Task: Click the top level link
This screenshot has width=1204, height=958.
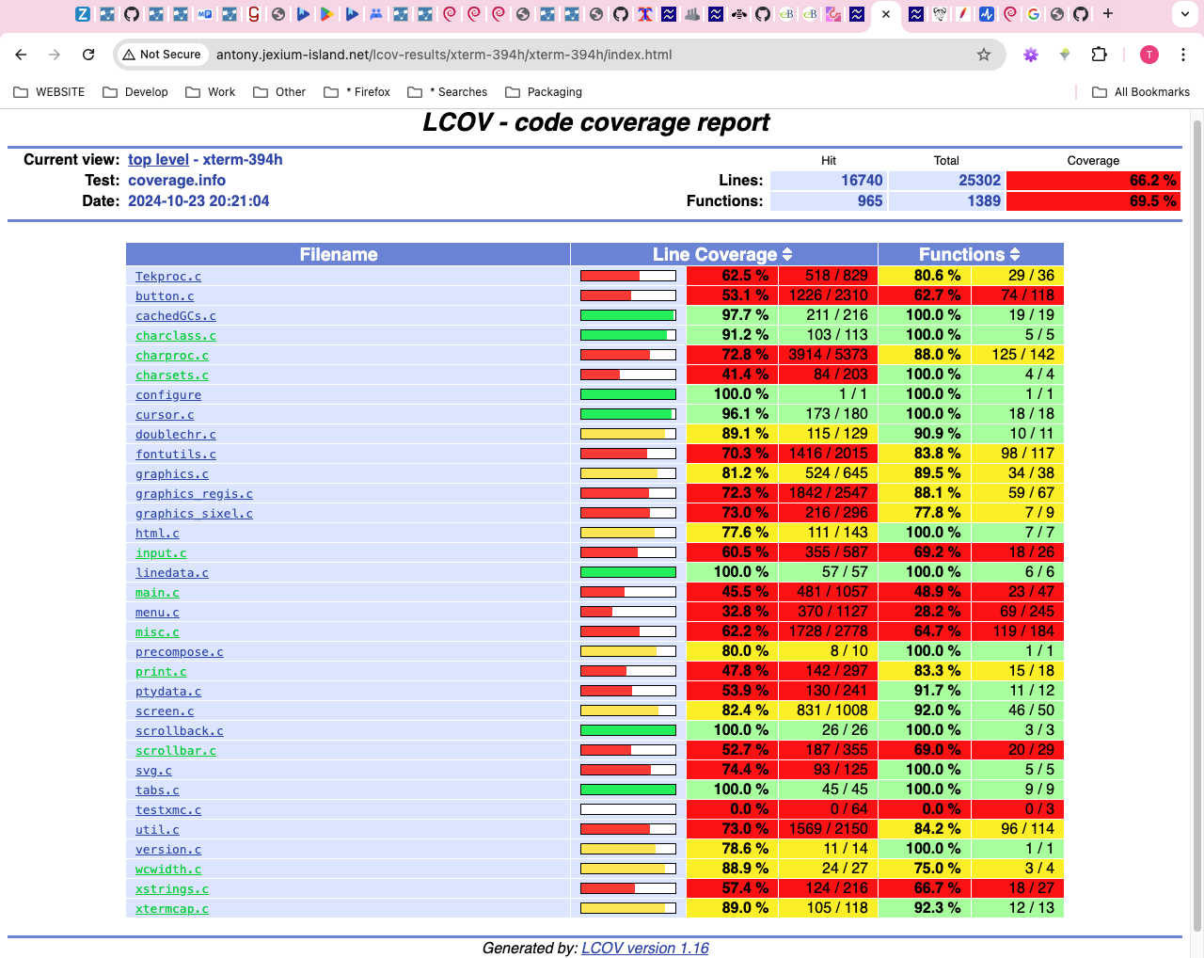Action: [x=158, y=160]
